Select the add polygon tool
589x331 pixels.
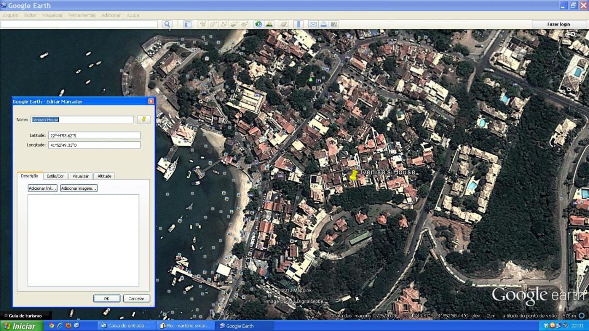click(214, 24)
